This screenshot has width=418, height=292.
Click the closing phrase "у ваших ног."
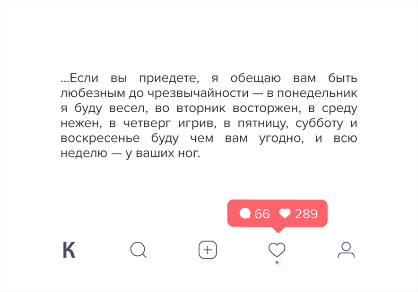163,154
